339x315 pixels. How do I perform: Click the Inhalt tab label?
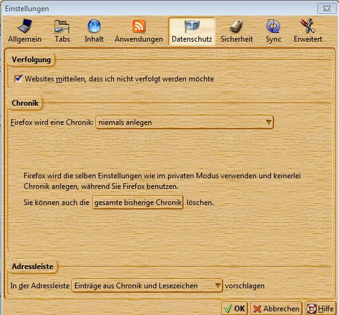[94, 39]
